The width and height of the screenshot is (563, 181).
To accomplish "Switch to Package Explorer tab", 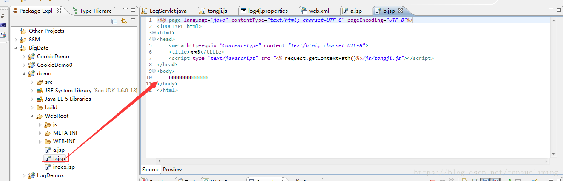I will pyautogui.click(x=36, y=11).
